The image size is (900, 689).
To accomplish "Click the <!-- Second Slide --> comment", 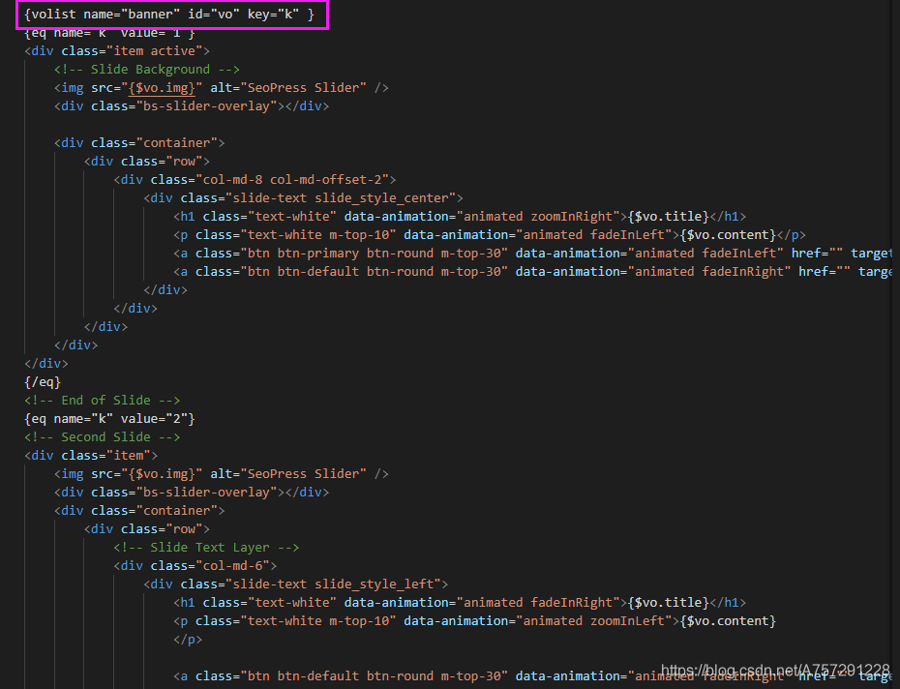I will [x=103, y=437].
